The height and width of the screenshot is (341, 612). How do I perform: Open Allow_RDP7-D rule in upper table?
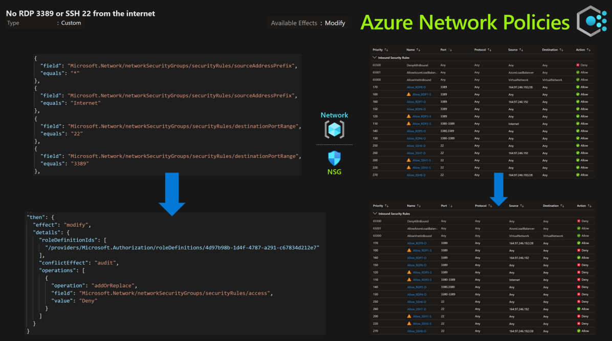416,102
